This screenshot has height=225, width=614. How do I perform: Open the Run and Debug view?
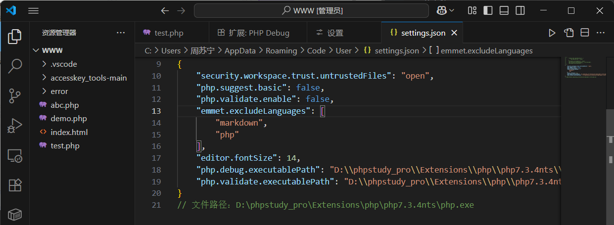pyautogui.click(x=15, y=126)
